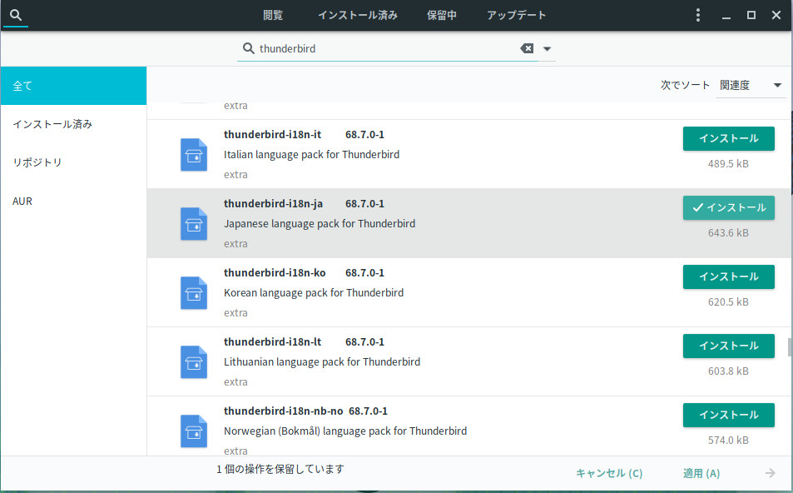Click 適用 (A) to apply changes
Screen dimensions: 793x493
point(701,473)
